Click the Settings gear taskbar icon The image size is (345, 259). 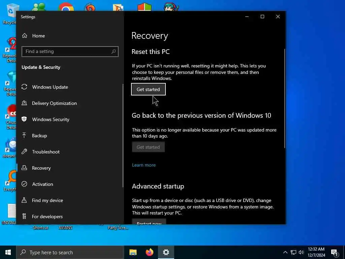point(166,252)
